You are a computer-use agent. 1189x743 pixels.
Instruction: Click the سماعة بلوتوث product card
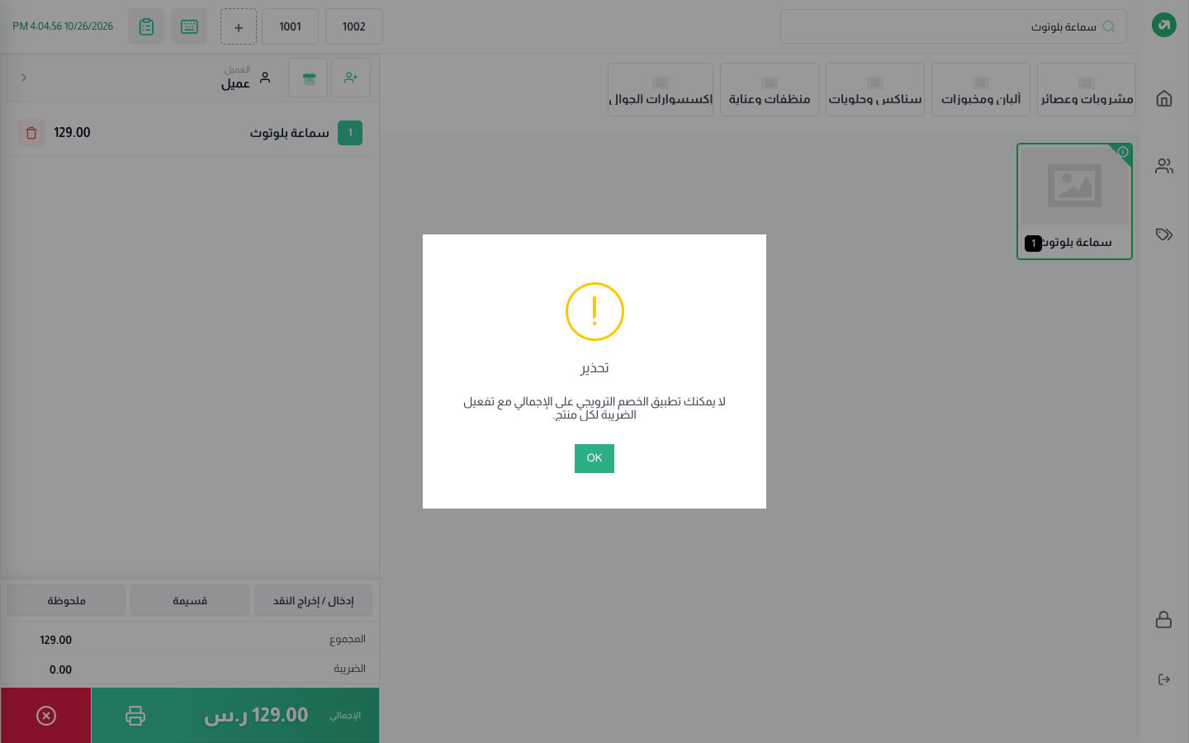[1074, 201]
